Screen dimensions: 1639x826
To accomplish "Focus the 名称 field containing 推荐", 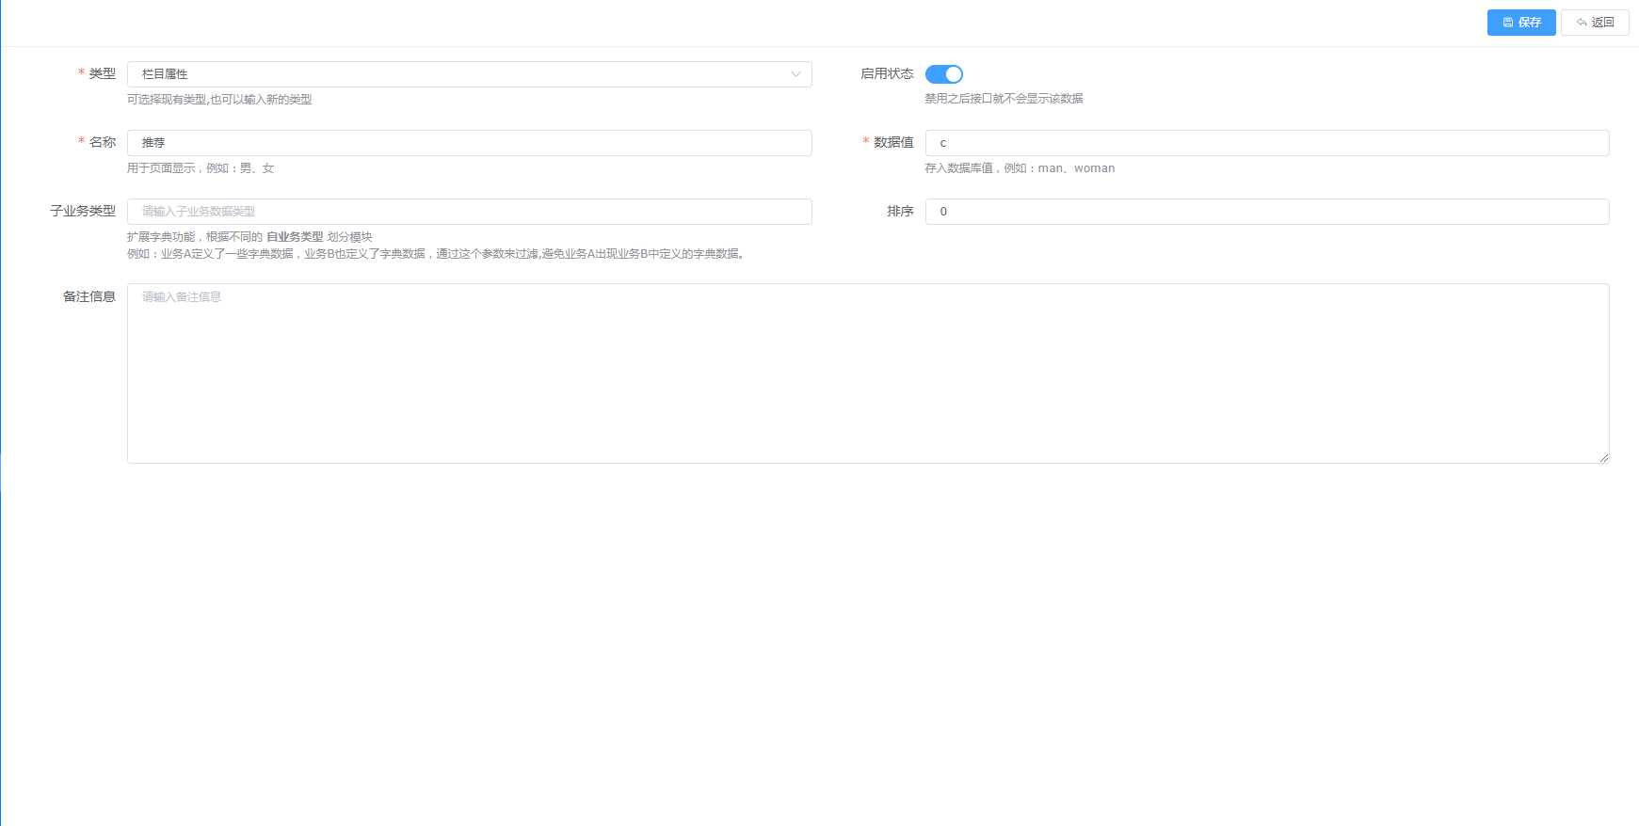I will coord(469,143).
